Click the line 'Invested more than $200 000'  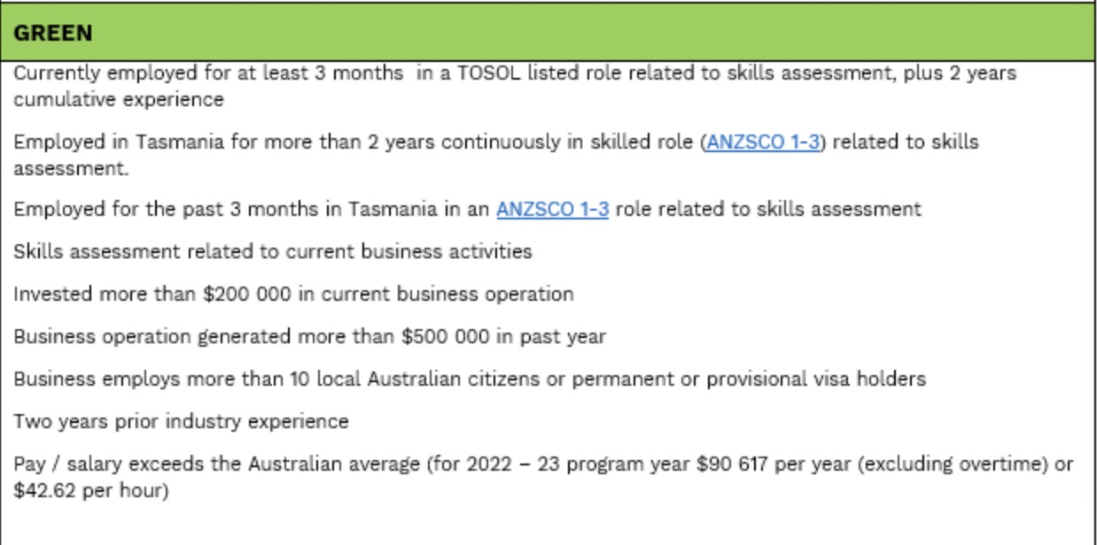tap(292, 294)
